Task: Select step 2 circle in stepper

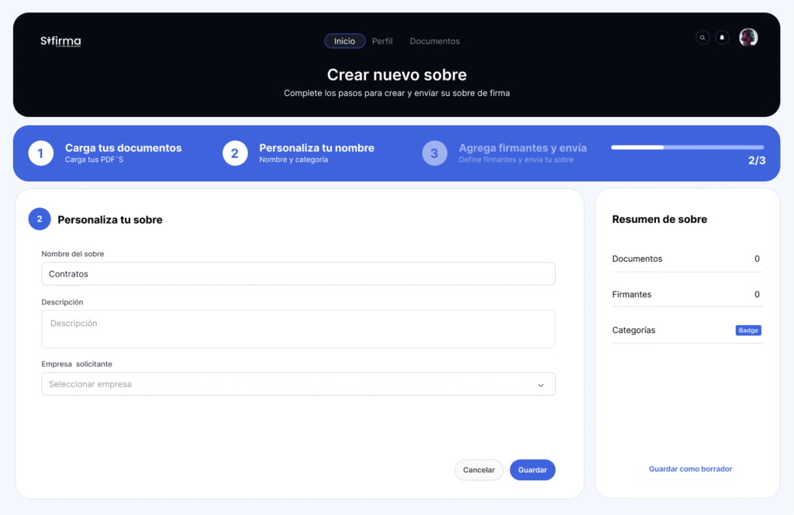Action: click(x=235, y=153)
